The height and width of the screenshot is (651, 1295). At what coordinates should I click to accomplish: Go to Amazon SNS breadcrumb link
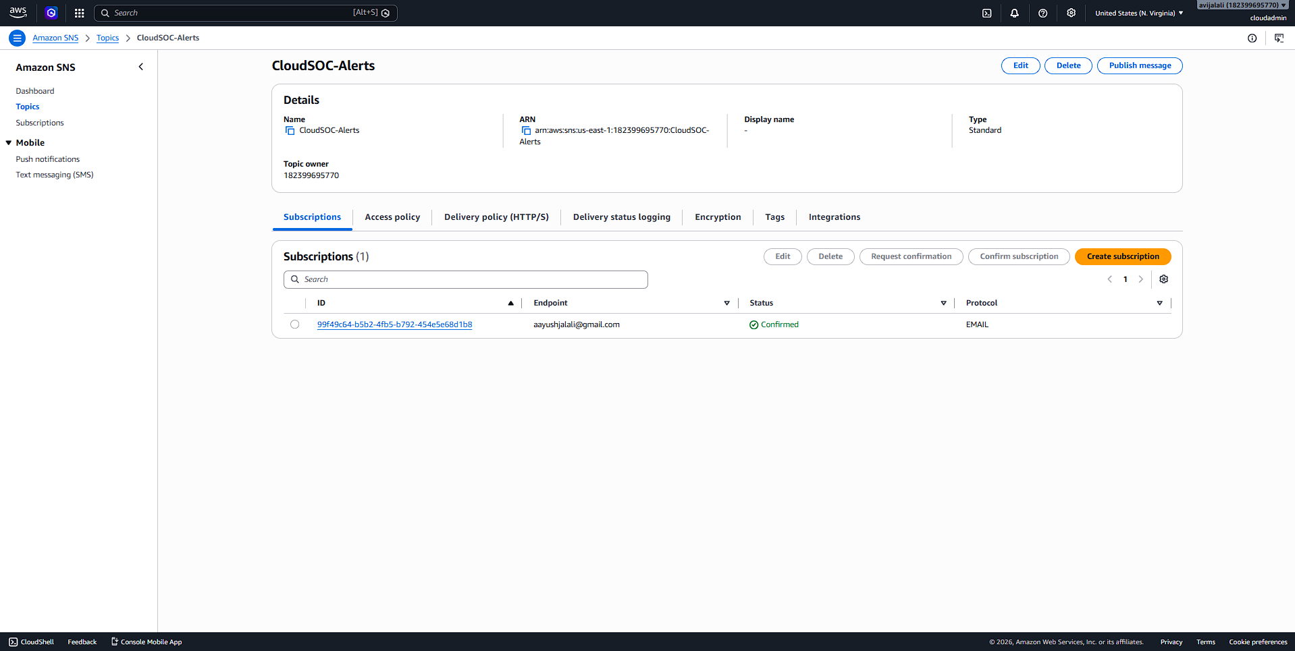coord(55,38)
